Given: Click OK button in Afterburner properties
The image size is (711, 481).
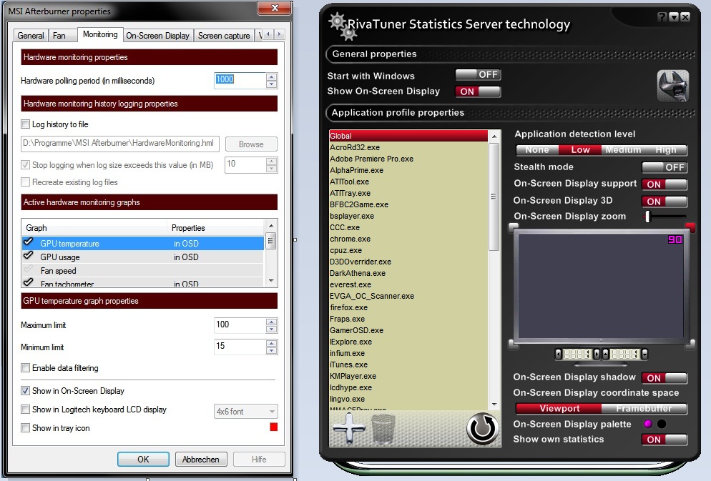Looking at the screenshot, I should coord(143,460).
